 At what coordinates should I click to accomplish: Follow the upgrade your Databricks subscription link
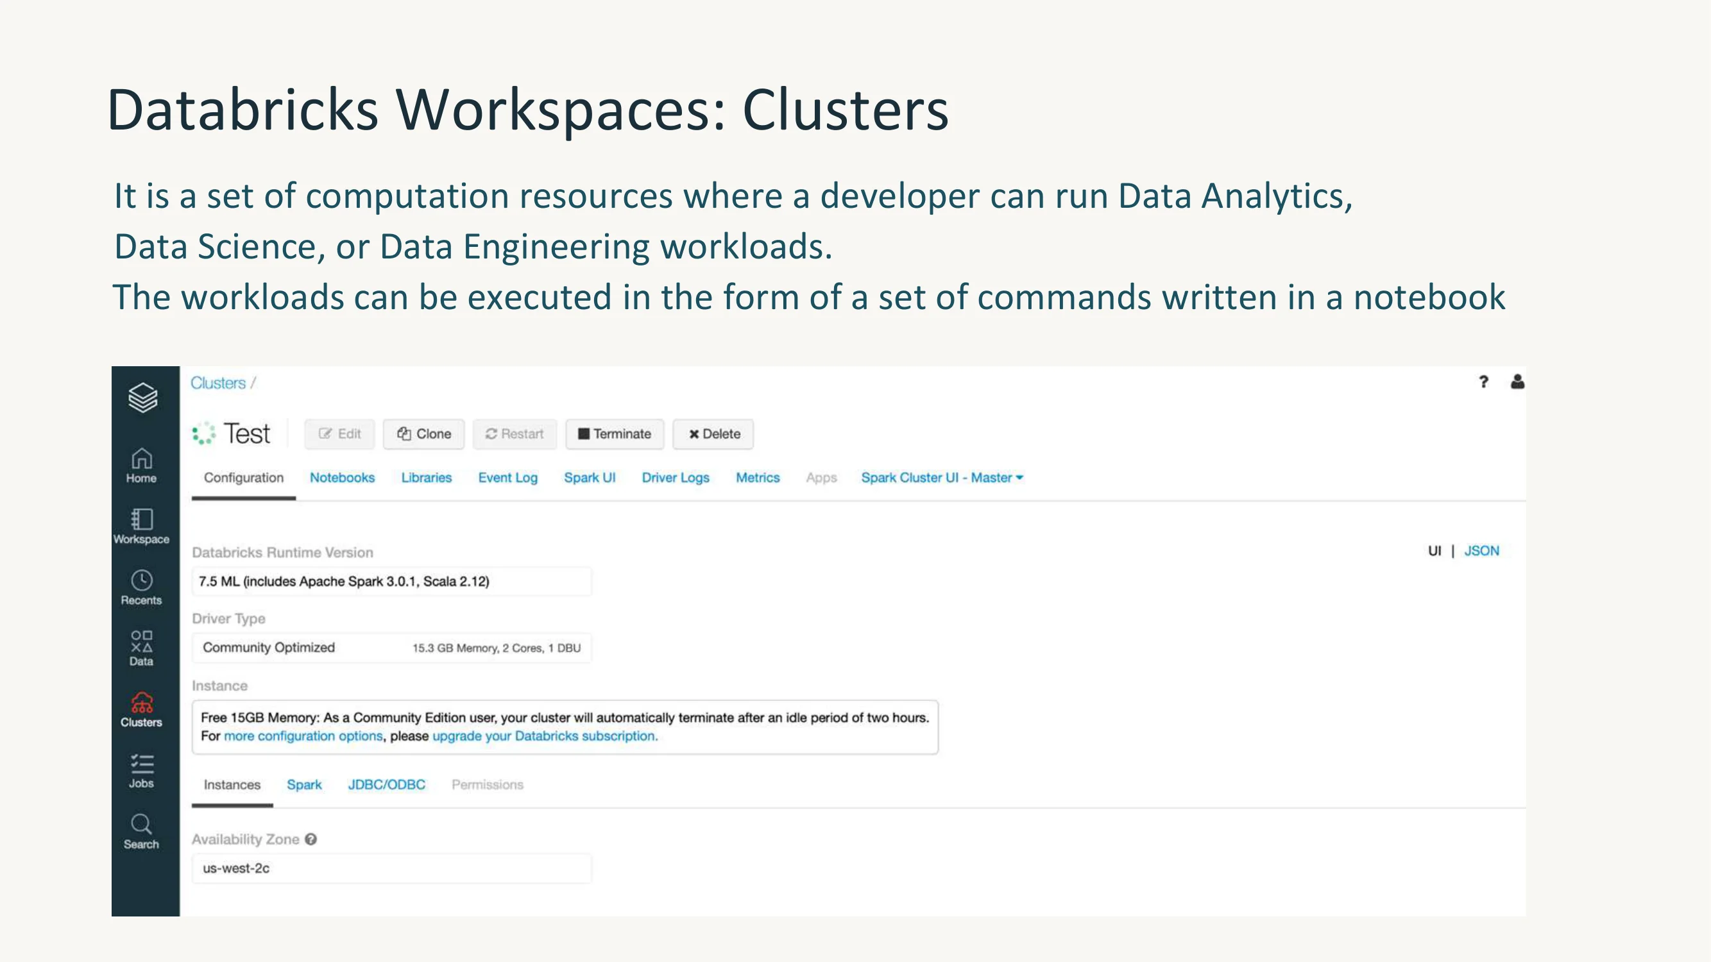point(545,736)
